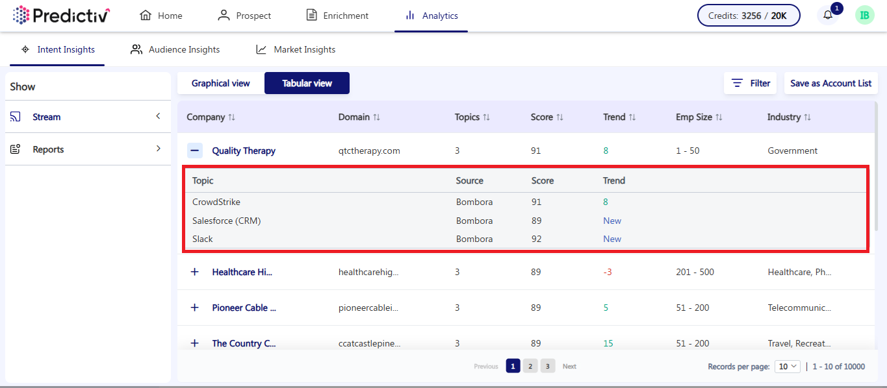Open the Healthcare Hi... company link
This screenshot has width=887, height=388.
[x=242, y=272]
